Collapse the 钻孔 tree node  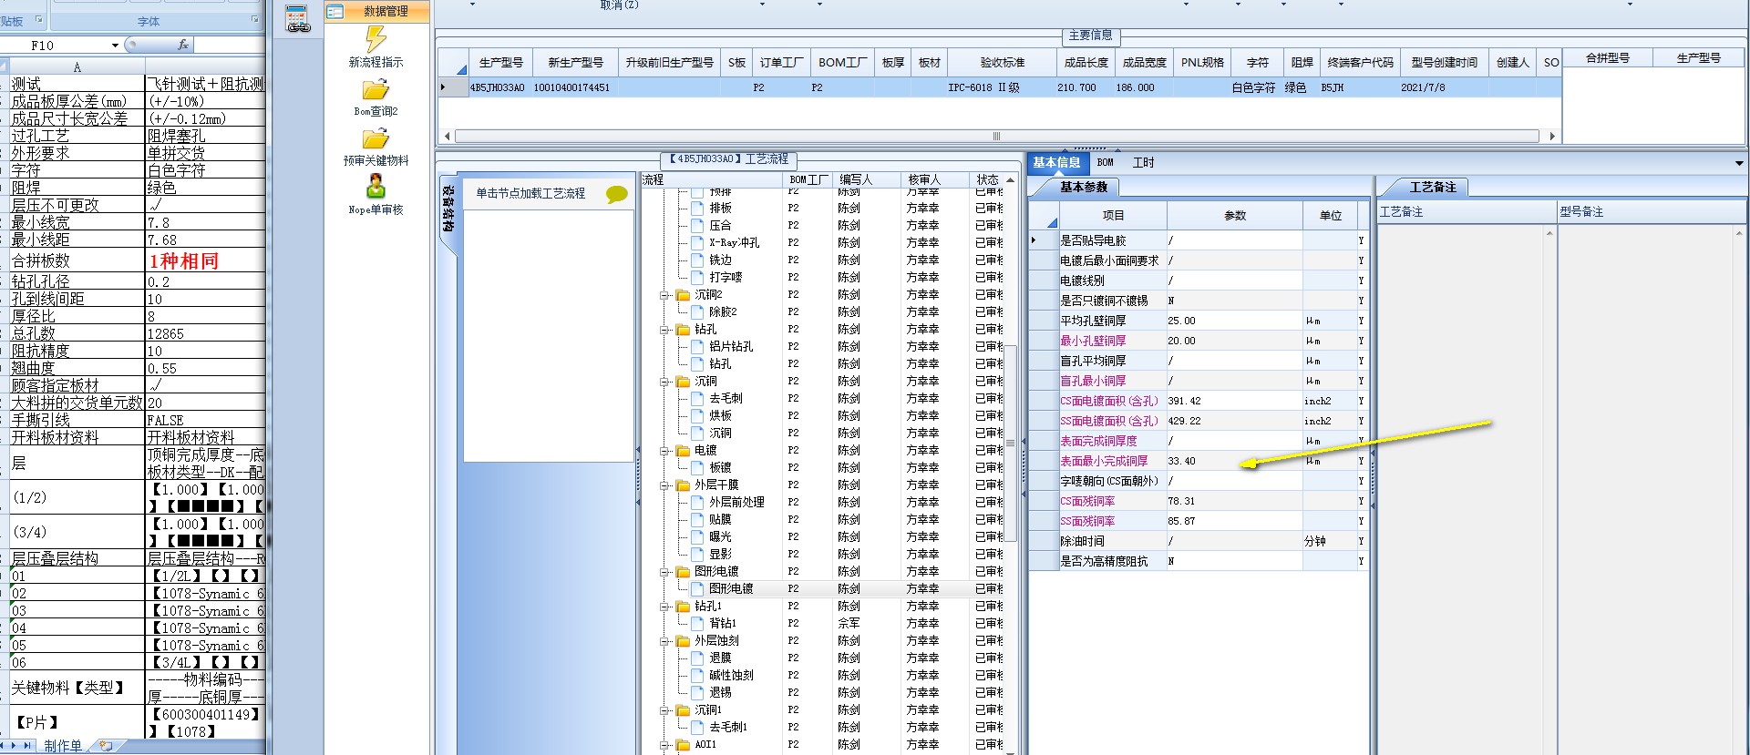tap(665, 330)
